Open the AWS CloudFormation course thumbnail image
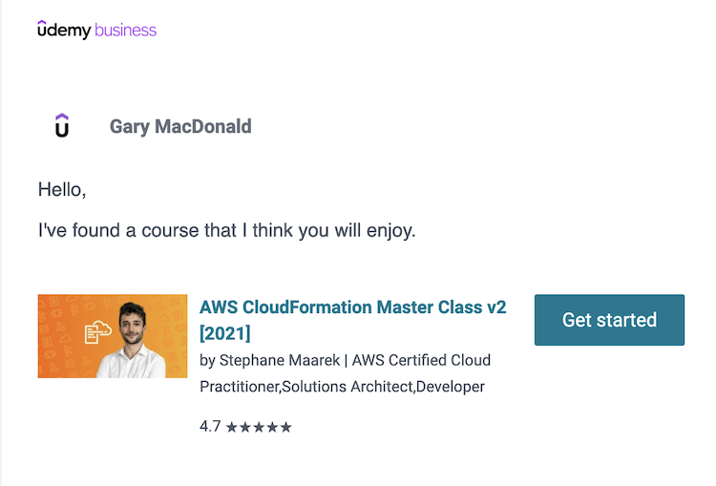This screenshot has height=486, width=716. (113, 336)
